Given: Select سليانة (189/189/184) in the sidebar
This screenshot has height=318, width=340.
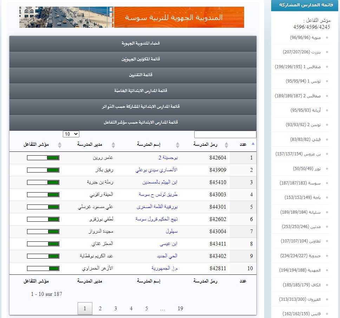Looking at the screenshot, I should 300,212.
